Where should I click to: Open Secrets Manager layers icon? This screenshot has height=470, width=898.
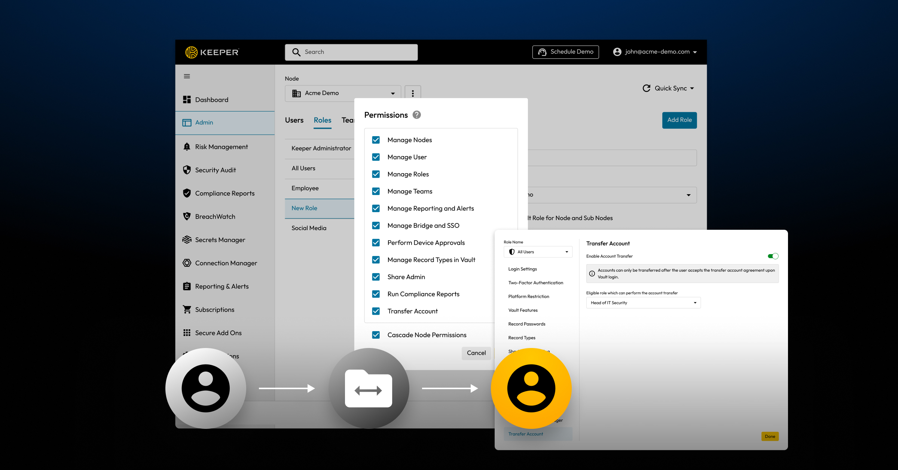pos(187,240)
